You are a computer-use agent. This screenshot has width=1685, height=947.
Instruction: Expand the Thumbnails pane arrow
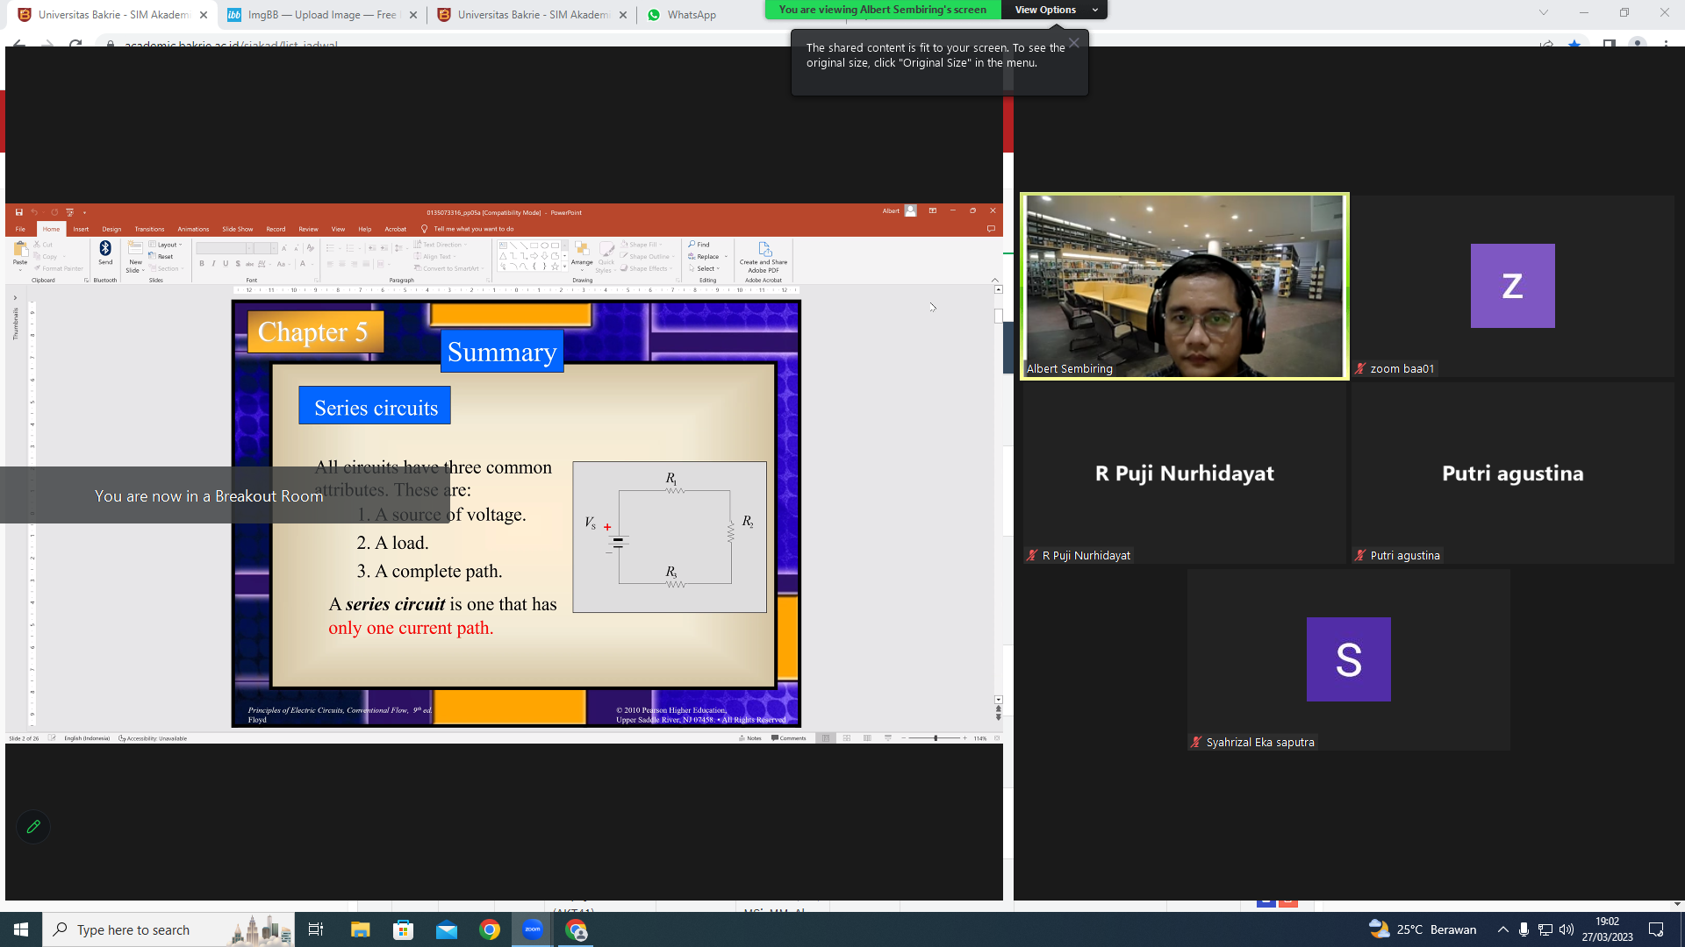pyautogui.click(x=15, y=298)
